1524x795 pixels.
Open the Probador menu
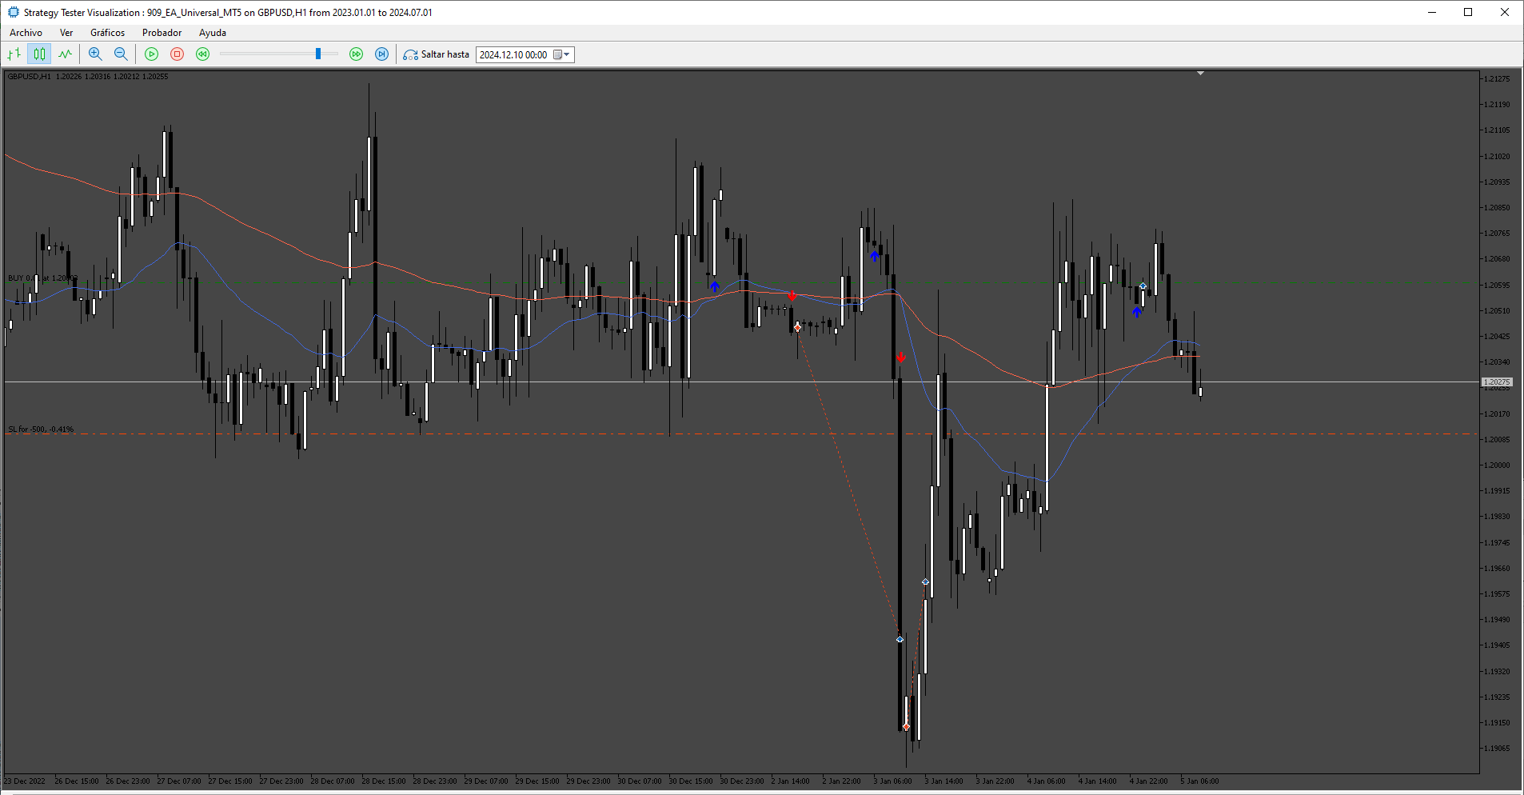[162, 33]
